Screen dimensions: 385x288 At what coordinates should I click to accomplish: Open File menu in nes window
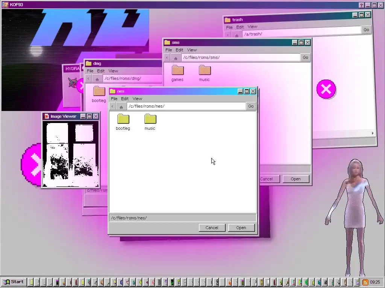pos(114,99)
